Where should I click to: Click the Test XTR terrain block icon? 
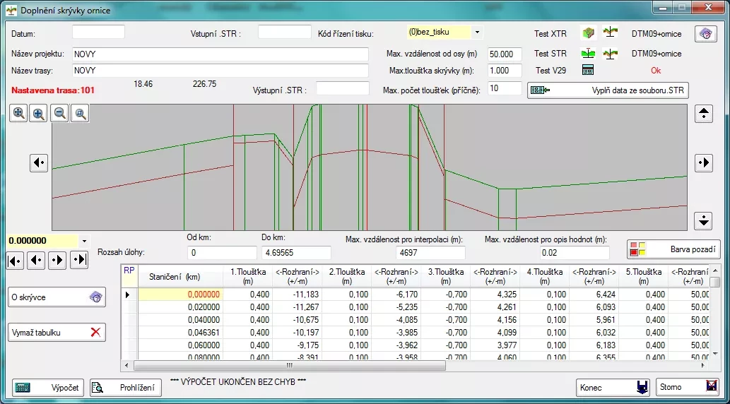pyautogui.click(x=588, y=33)
